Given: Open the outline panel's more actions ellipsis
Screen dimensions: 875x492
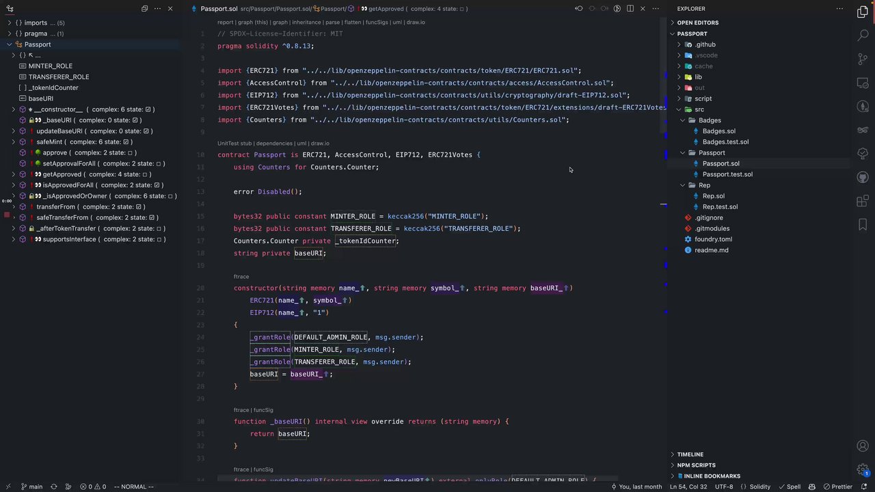Looking at the screenshot, I should 157,9.
